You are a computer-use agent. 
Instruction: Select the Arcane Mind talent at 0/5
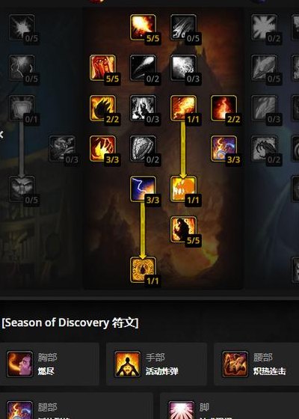tap(22, 189)
